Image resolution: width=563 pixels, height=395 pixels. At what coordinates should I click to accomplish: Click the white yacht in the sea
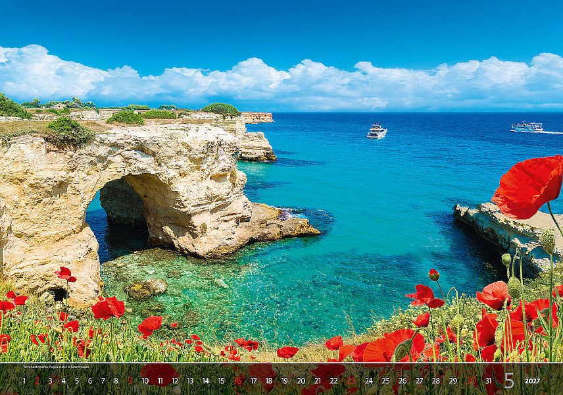tap(377, 131)
